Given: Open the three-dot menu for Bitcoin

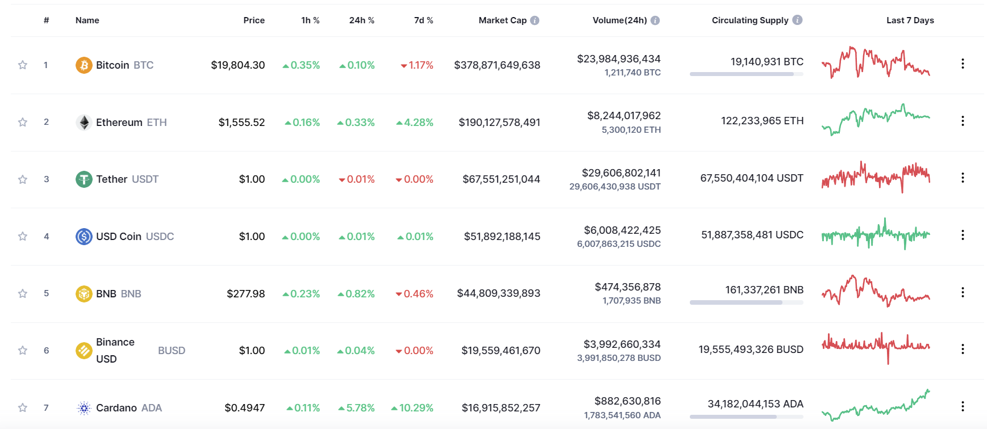Looking at the screenshot, I should pos(963,64).
